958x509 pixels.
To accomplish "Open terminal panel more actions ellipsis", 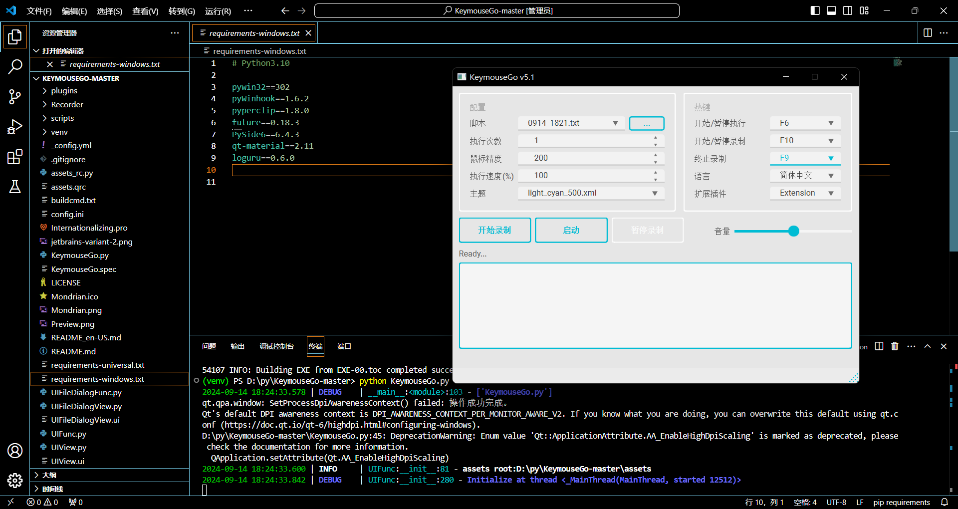I will coord(911,346).
